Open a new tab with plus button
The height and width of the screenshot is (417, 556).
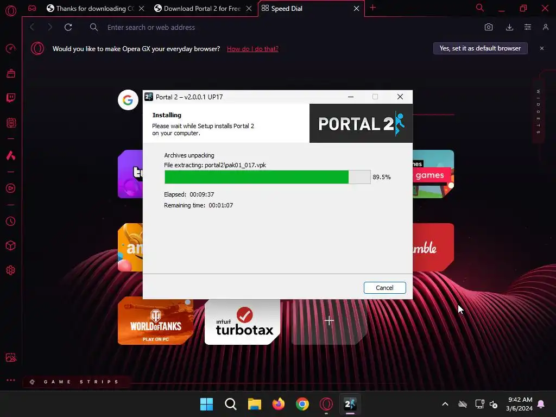372,8
